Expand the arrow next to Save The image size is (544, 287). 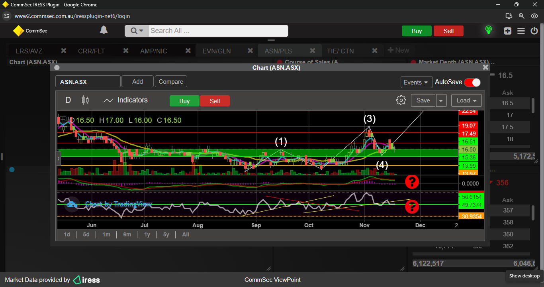click(x=441, y=100)
